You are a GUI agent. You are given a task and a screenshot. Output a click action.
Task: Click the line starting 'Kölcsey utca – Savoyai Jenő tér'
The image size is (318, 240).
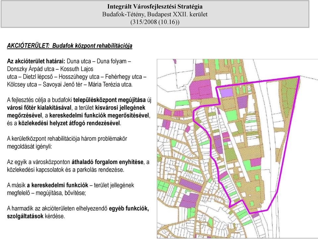(70, 84)
